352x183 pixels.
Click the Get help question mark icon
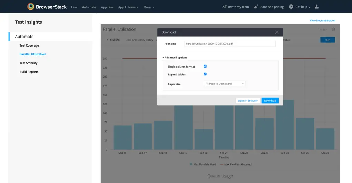(291, 7)
